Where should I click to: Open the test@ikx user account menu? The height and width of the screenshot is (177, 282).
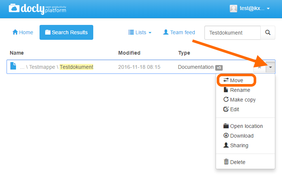click(250, 9)
